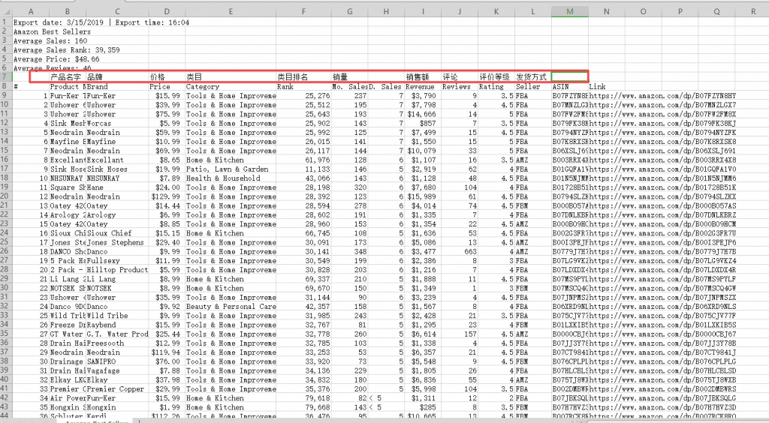Open the amazon.com/dp/B076CPLPLG link
The image size is (769, 423).
pyautogui.click(x=662, y=361)
